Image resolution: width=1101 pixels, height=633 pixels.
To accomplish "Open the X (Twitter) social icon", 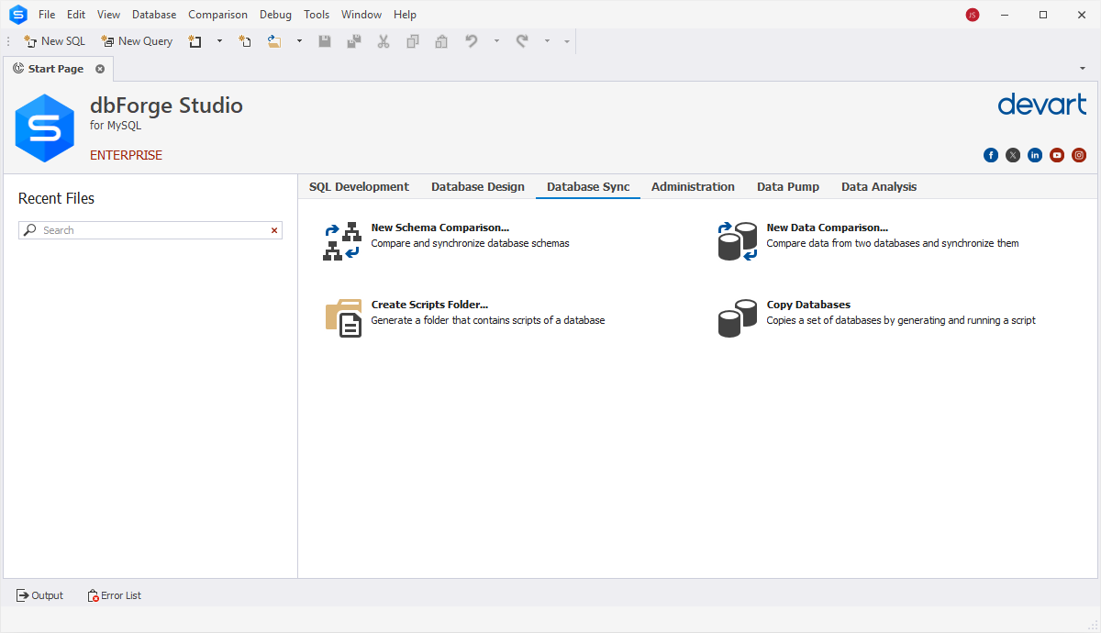I will [1013, 155].
